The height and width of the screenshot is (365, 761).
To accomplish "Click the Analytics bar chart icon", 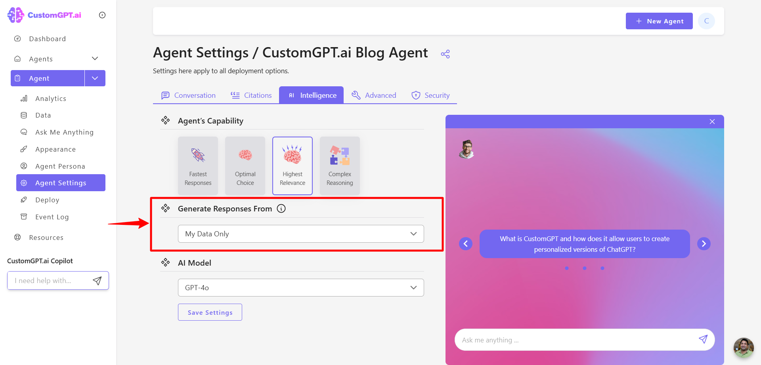I will pos(24,98).
